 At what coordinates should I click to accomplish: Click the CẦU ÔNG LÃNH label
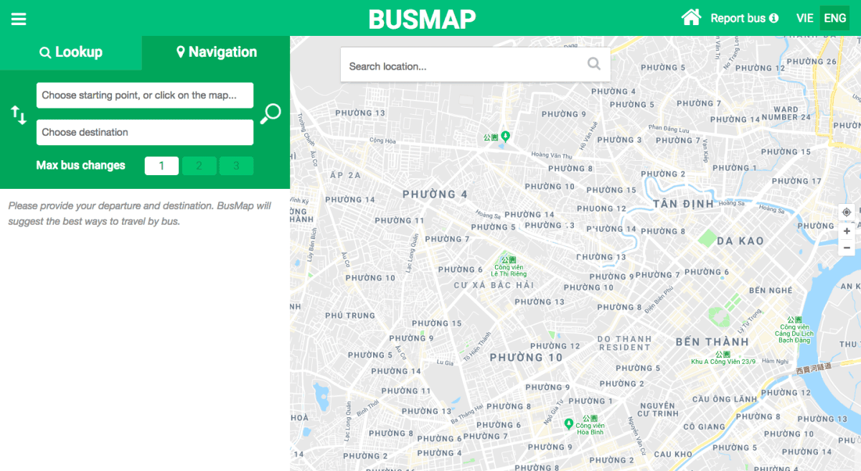click(x=725, y=398)
